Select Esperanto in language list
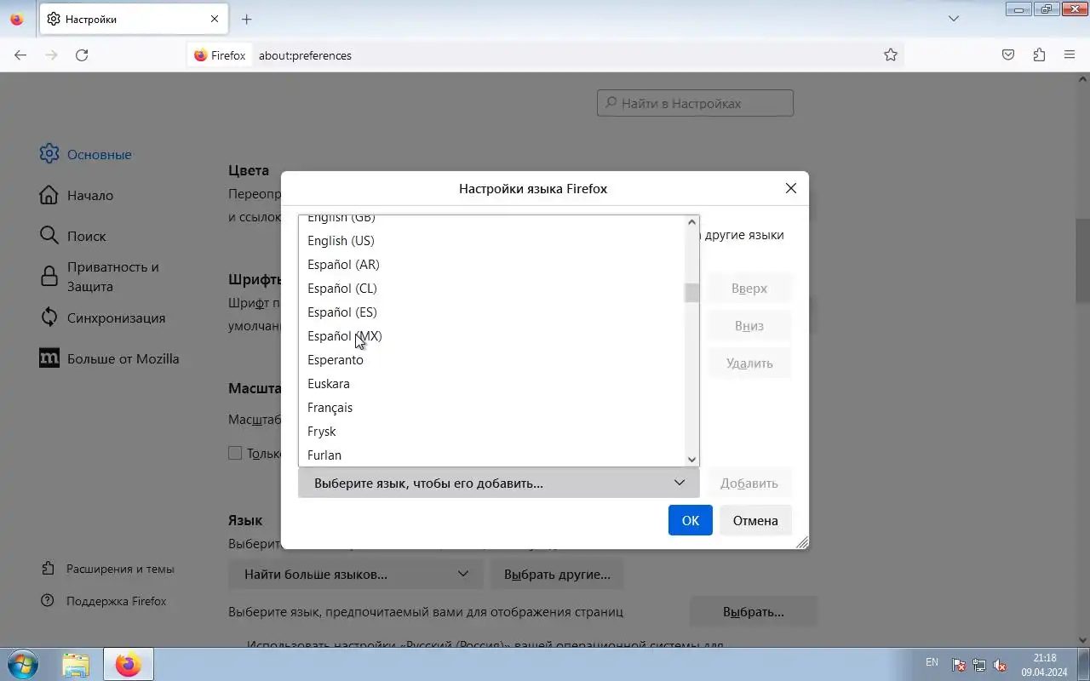The width and height of the screenshot is (1090, 681). coord(491,360)
